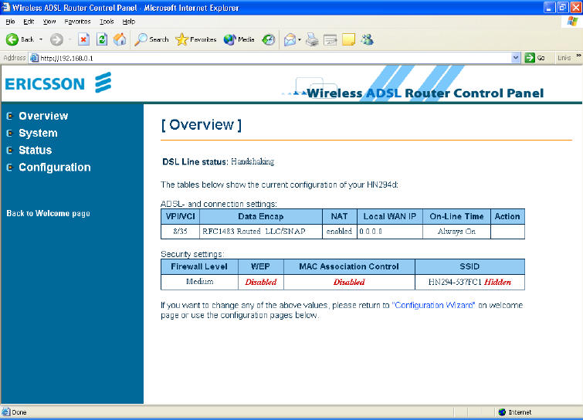This screenshot has height=420, width=583.
Task: Click the Windows flag logo
Action: [x=572, y=22]
